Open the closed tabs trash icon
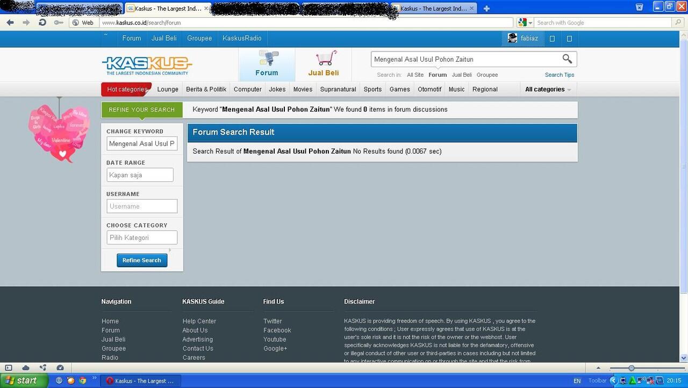Viewport: 688px width, 388px height. (x=639, y=8)
